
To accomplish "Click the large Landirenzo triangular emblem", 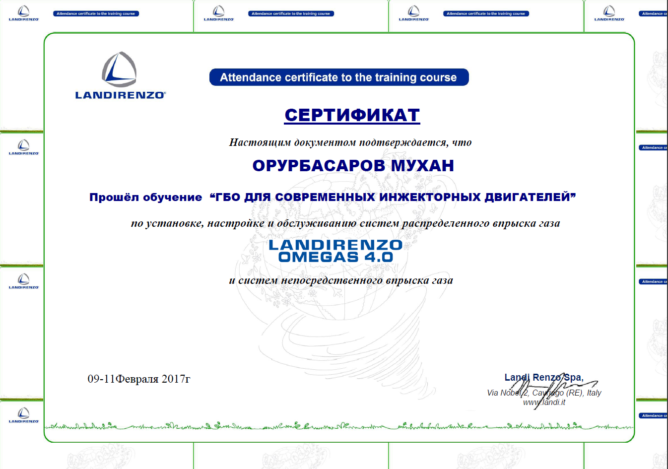I will point(119,69).
